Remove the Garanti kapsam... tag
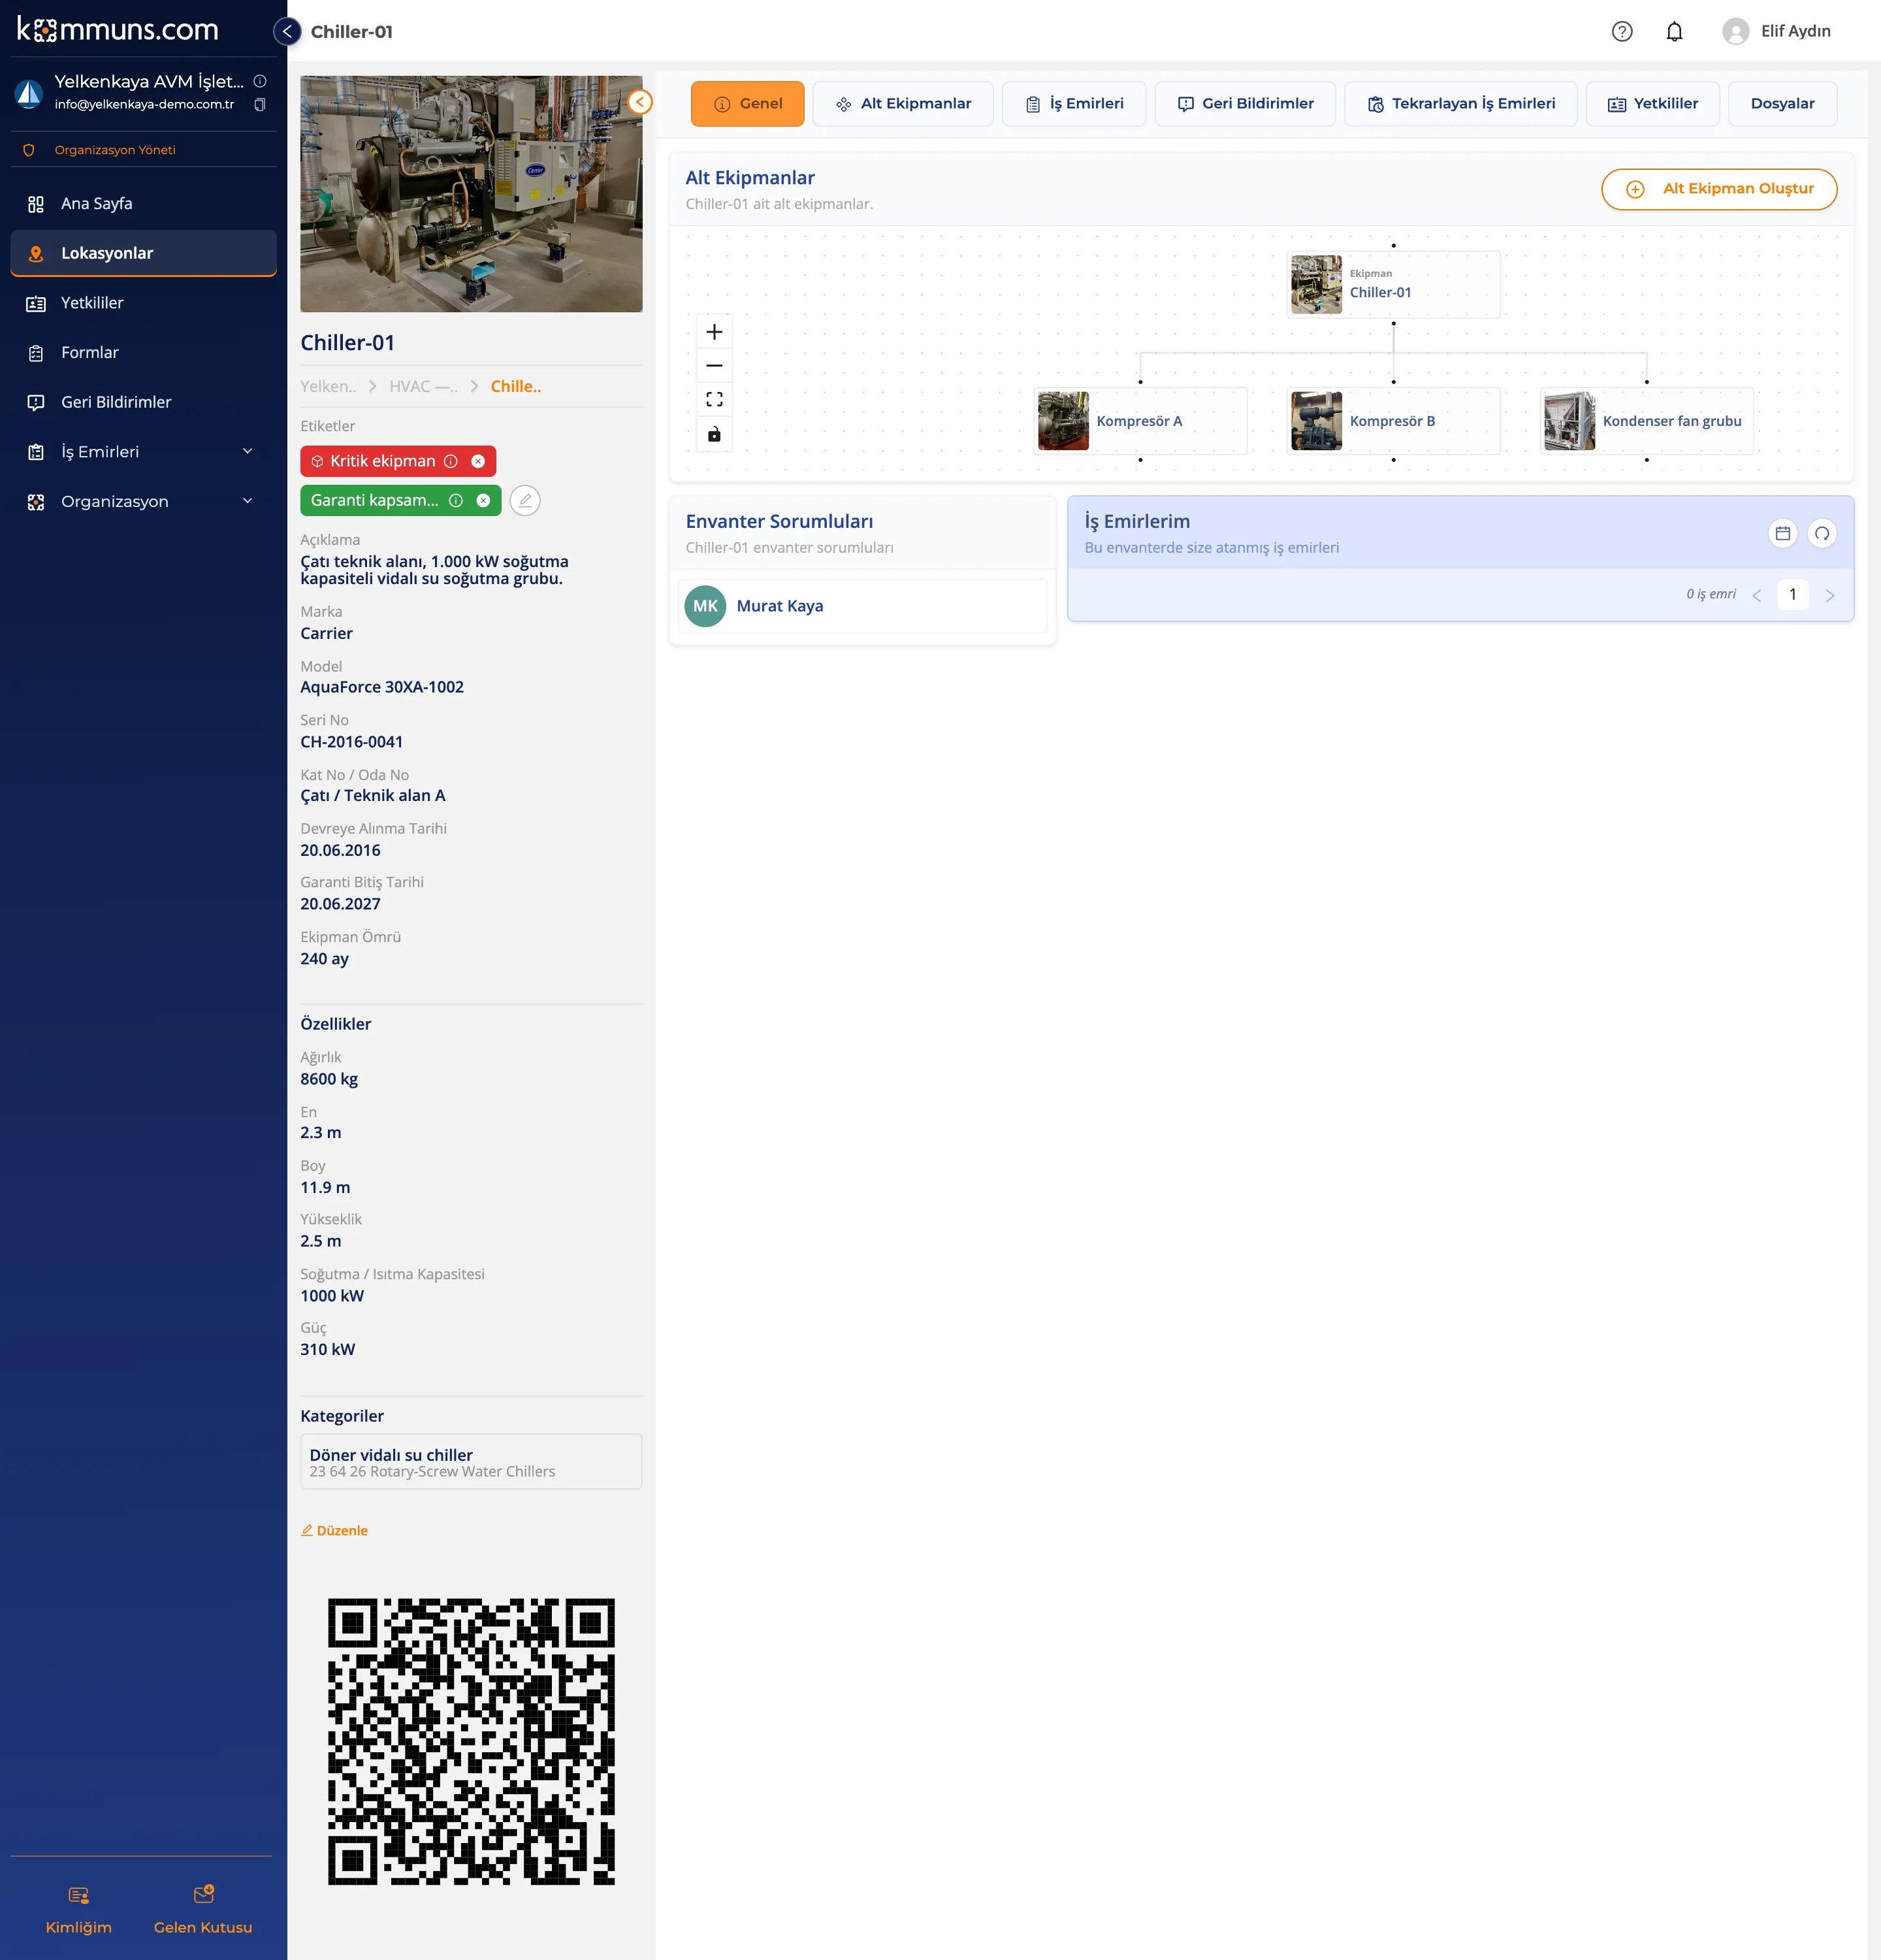Screen dimensions: 1881x1960 point(483,501)
